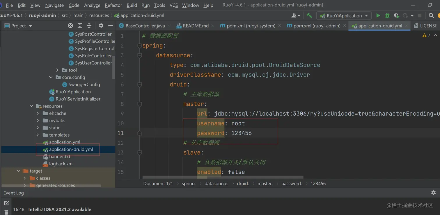Viewport: 440px width, 215px height.
Task: Fold the druid: block at line 6
Action: pyautogui.click(x=139, y=85)
